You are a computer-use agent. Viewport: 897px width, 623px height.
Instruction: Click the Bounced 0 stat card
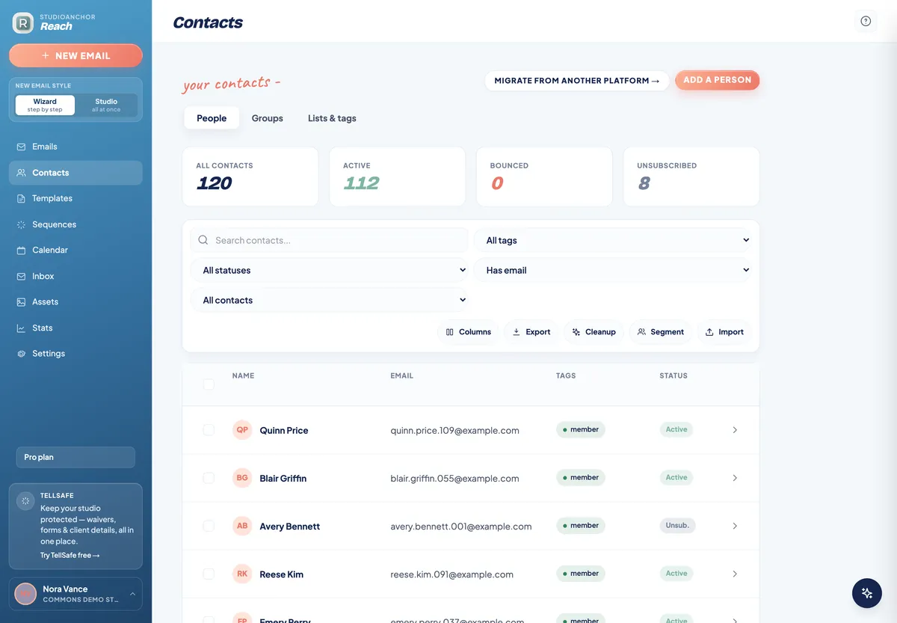point(544,177)
